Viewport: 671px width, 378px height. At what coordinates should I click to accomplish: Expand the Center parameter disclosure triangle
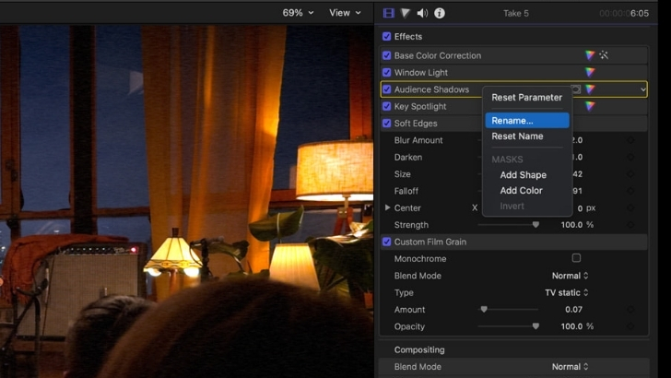[x=387, y=208]
